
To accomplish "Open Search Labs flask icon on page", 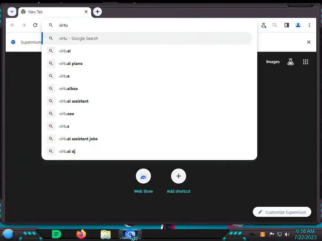I will [290, 62].
